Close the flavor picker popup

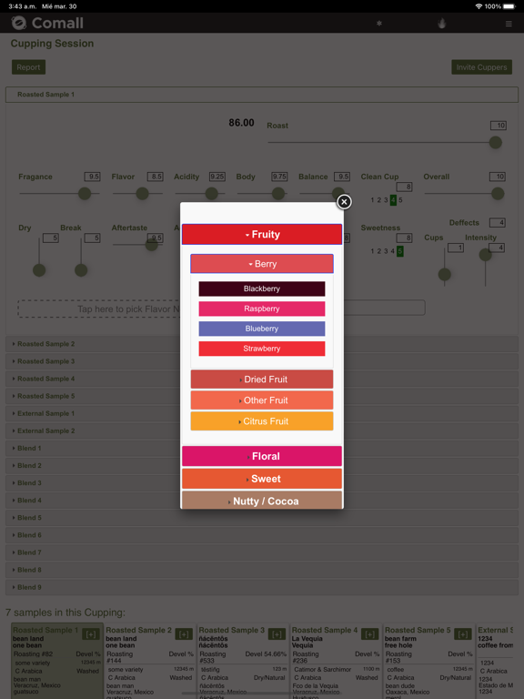pos(344,202)
